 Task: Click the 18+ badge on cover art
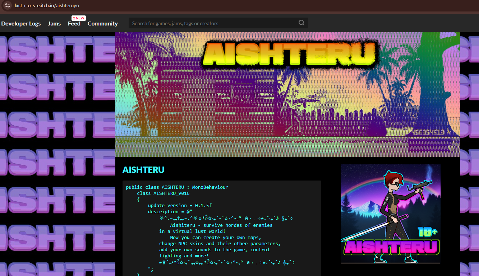427,232
